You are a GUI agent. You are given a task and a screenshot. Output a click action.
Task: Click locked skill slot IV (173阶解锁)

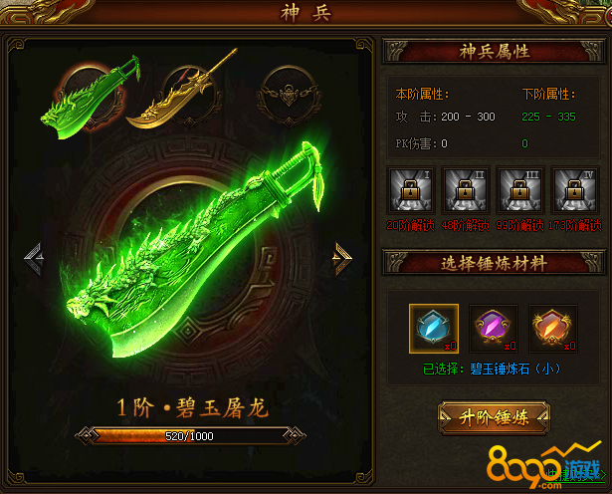tap(575, 190)
